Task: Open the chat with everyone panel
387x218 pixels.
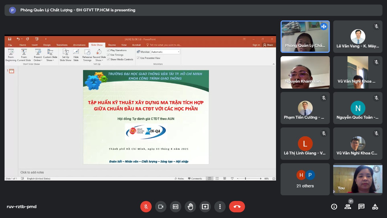Action: point(361,207)
